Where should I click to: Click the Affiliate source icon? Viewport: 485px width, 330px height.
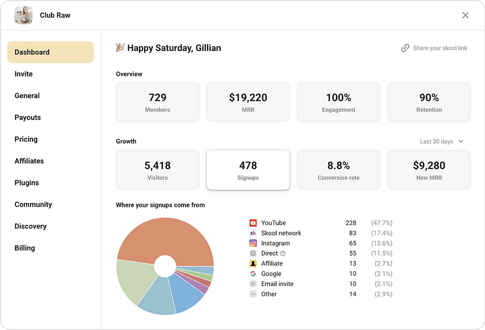click(253, 264)
